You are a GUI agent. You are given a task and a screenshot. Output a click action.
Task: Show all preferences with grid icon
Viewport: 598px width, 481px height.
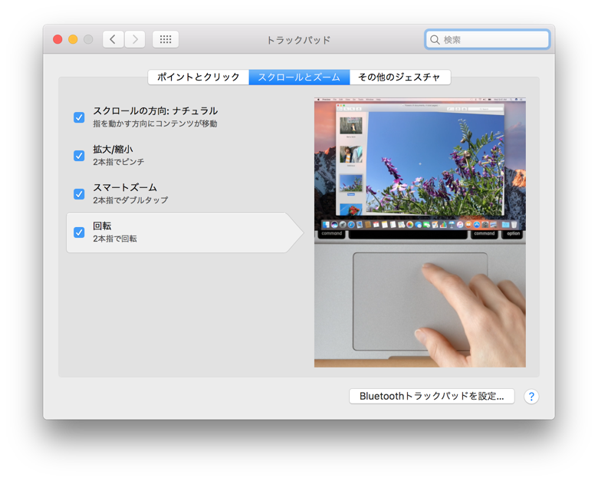tap(166, 39)
